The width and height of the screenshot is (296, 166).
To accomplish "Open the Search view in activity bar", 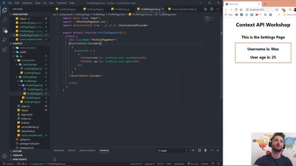I will click(x=5, y=20).
